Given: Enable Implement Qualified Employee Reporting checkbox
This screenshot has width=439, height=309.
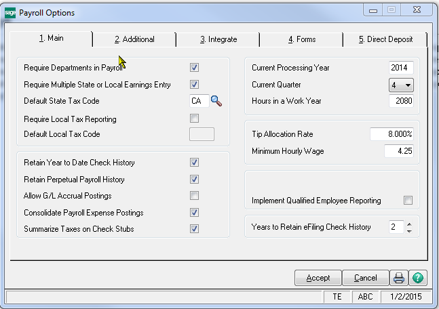Looking at the screenshot, I should (x=408, y=201).
